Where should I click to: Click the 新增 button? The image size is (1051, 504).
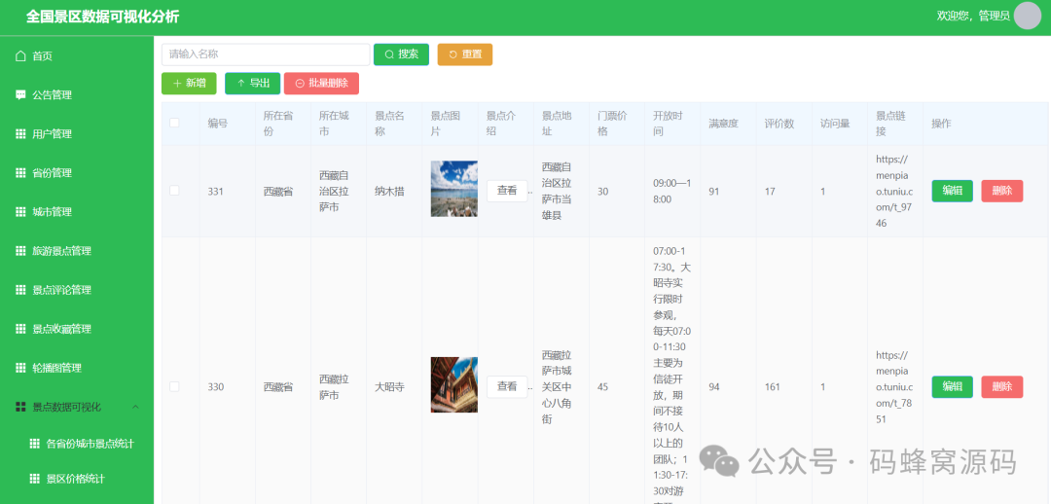click(x=189, y=83)
